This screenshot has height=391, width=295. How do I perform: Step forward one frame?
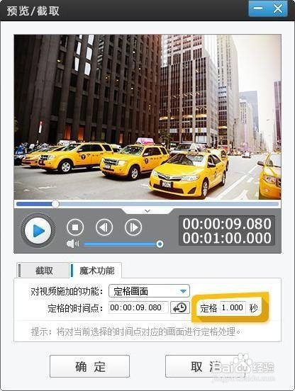click(133, 227)
